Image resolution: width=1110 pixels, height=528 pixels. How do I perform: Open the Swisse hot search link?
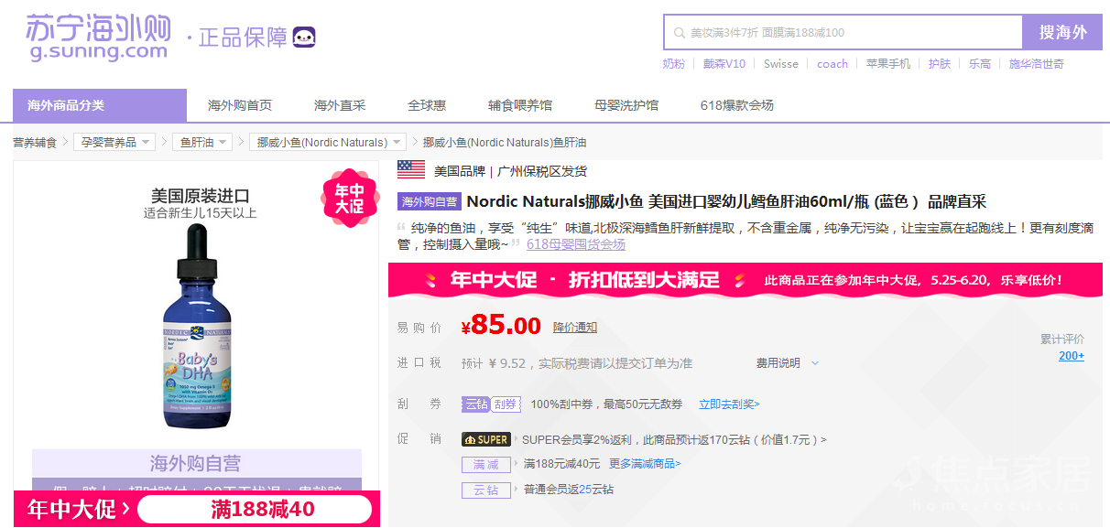781,64
